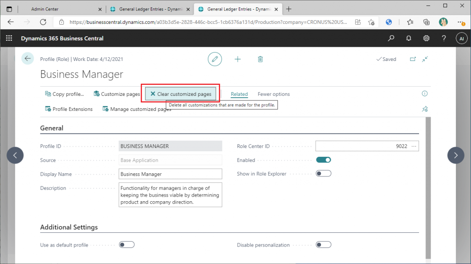The image size is (471, 264).
Task: Click Clear customized pages button
Action: click(180, 94)
